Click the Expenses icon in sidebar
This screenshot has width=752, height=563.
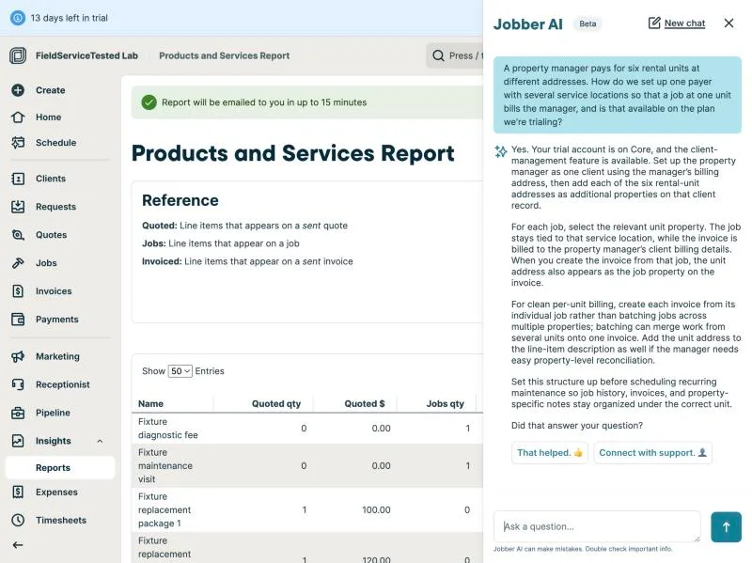click(x=18, y=492)
